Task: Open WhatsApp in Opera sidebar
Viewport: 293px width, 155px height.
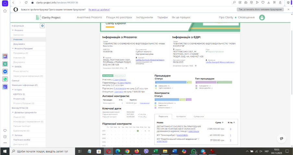Action: coord(5,79)
